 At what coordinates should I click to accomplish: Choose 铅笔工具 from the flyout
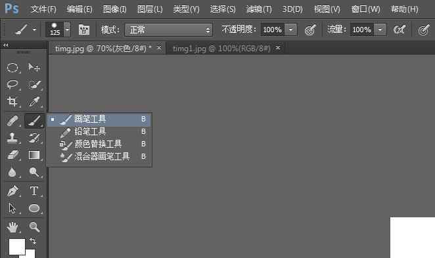(x=99, y=132)
